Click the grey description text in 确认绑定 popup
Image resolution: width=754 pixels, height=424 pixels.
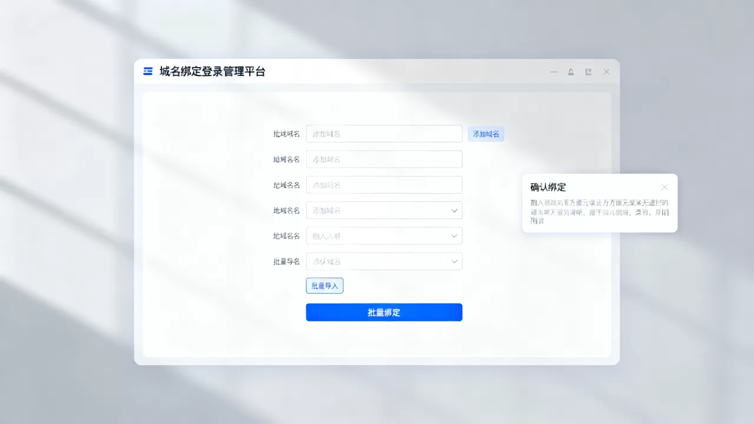coord(599,212)
